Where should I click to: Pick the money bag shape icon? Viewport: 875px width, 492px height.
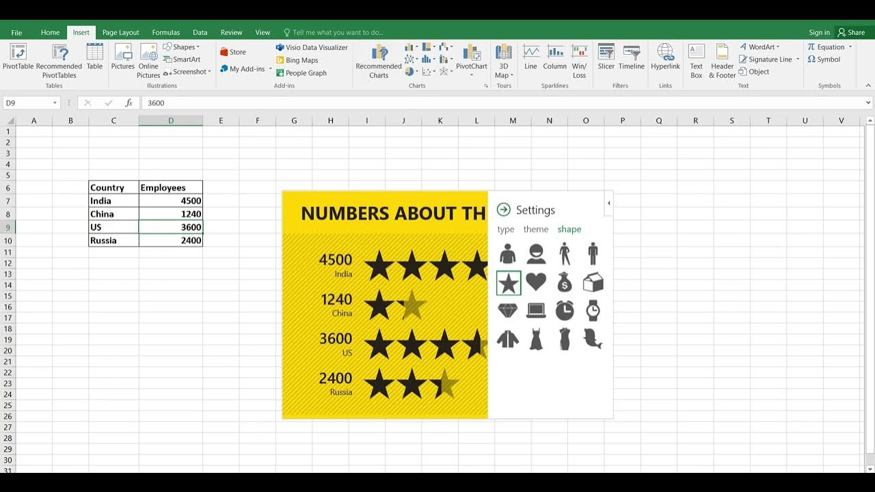(x=565, y=282)
